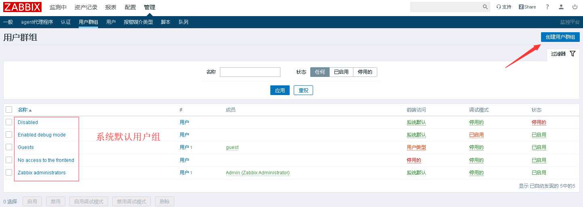Go to 脚本 submenu

click(165, 22)
